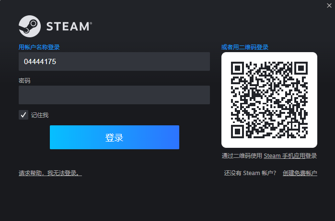
Task: Click the center of the QR code
Action: pos(269,100)
